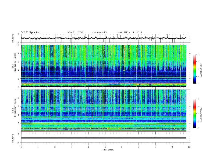Click the "station=ATH" header text
Screen dimensions: 213x165
(100, 32)
